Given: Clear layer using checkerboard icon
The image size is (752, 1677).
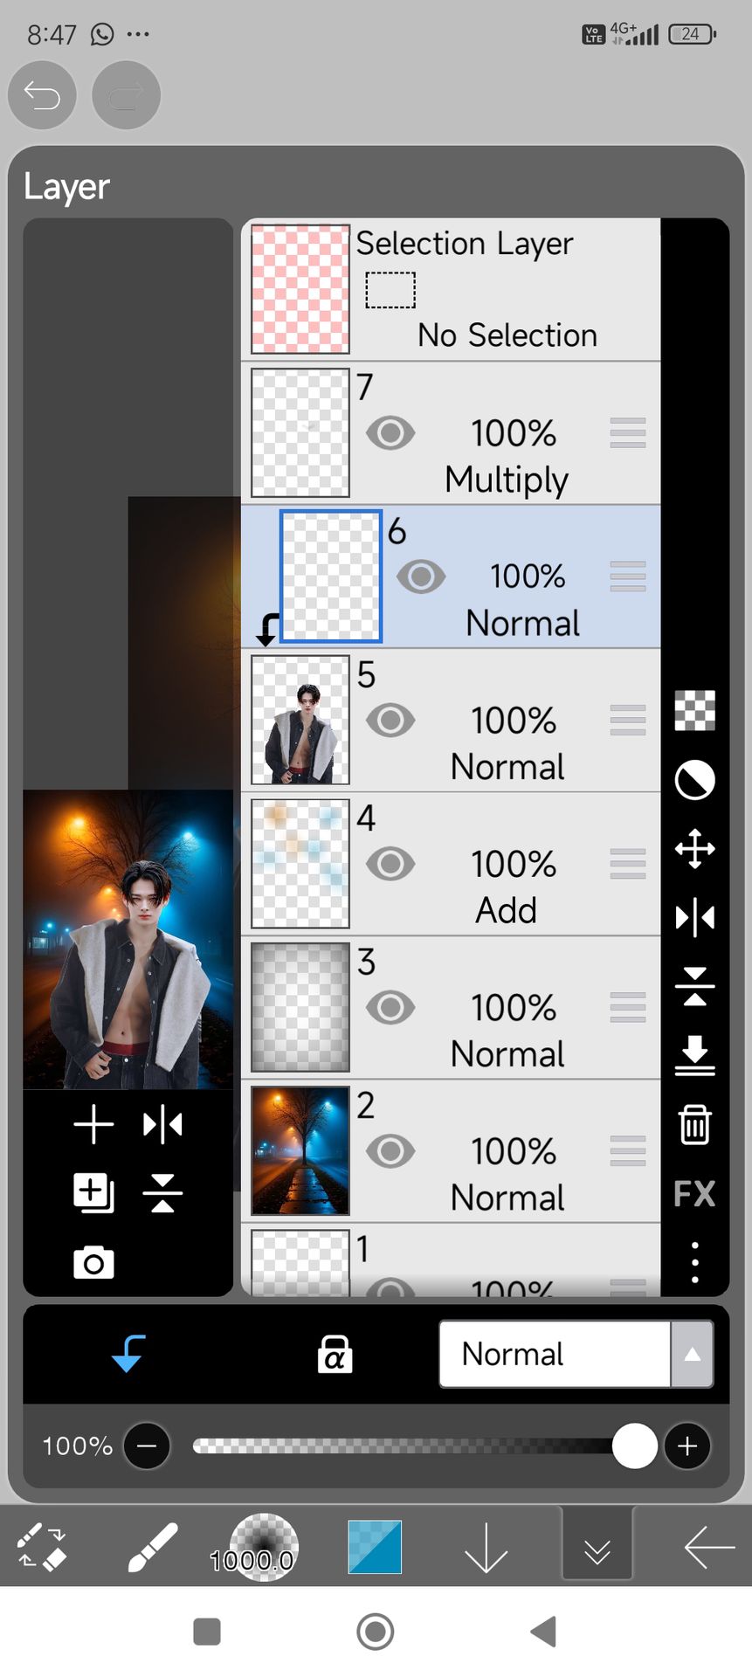Looking at the screenshot, I should 695,710.
